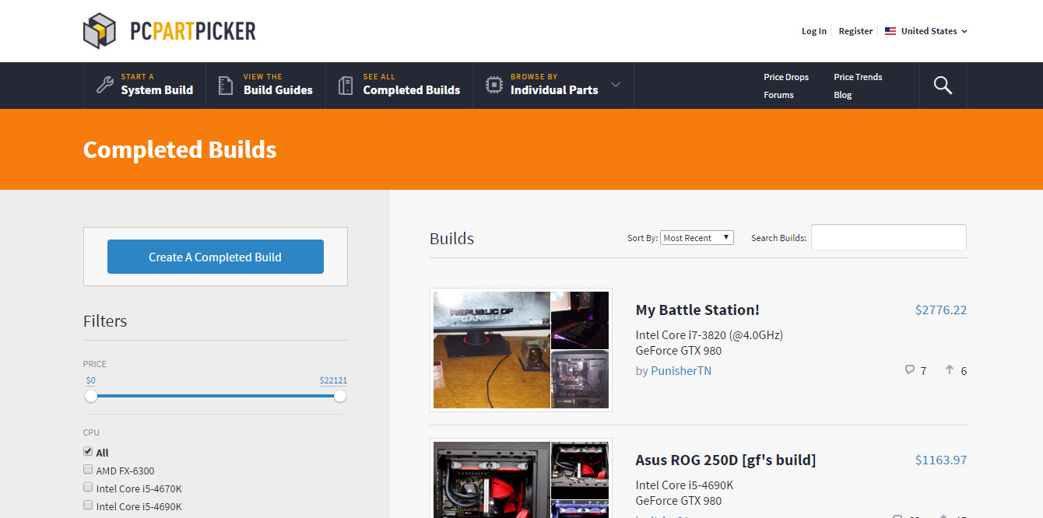Click the Search Builds input field

click(889, 237)
